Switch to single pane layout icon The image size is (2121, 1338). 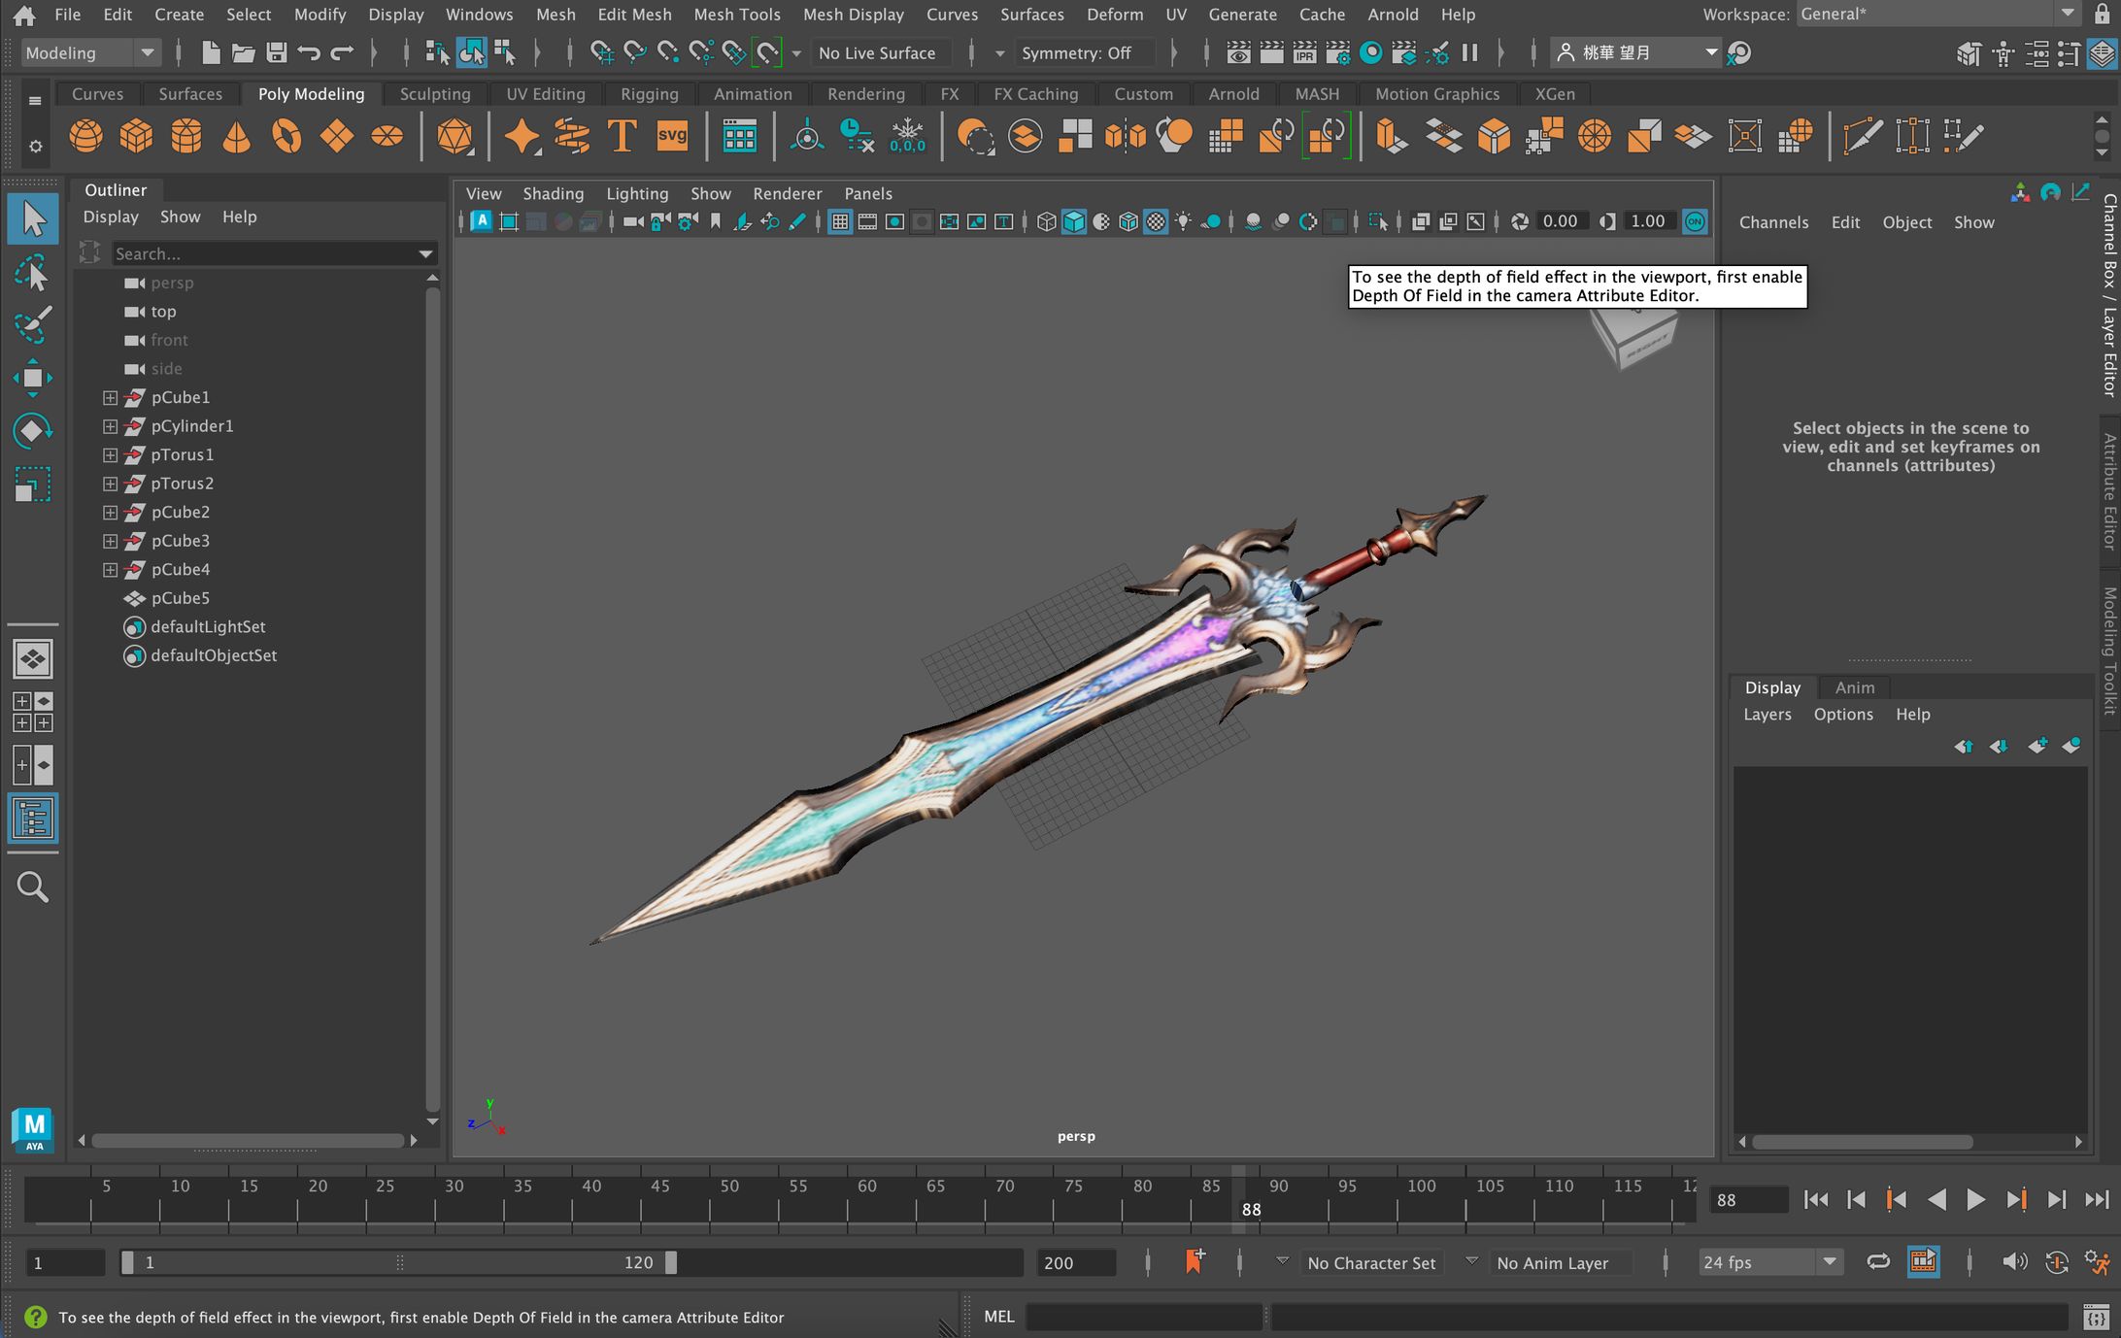point(32,659)
